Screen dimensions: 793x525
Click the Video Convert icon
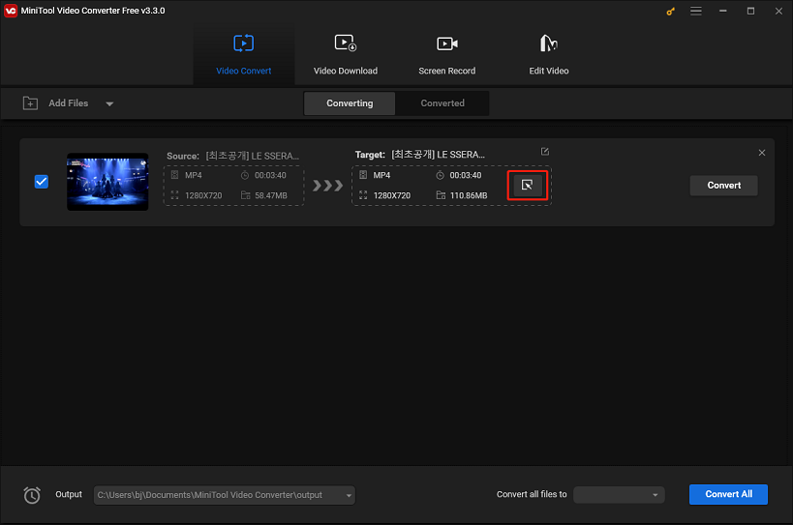point(244,44)
